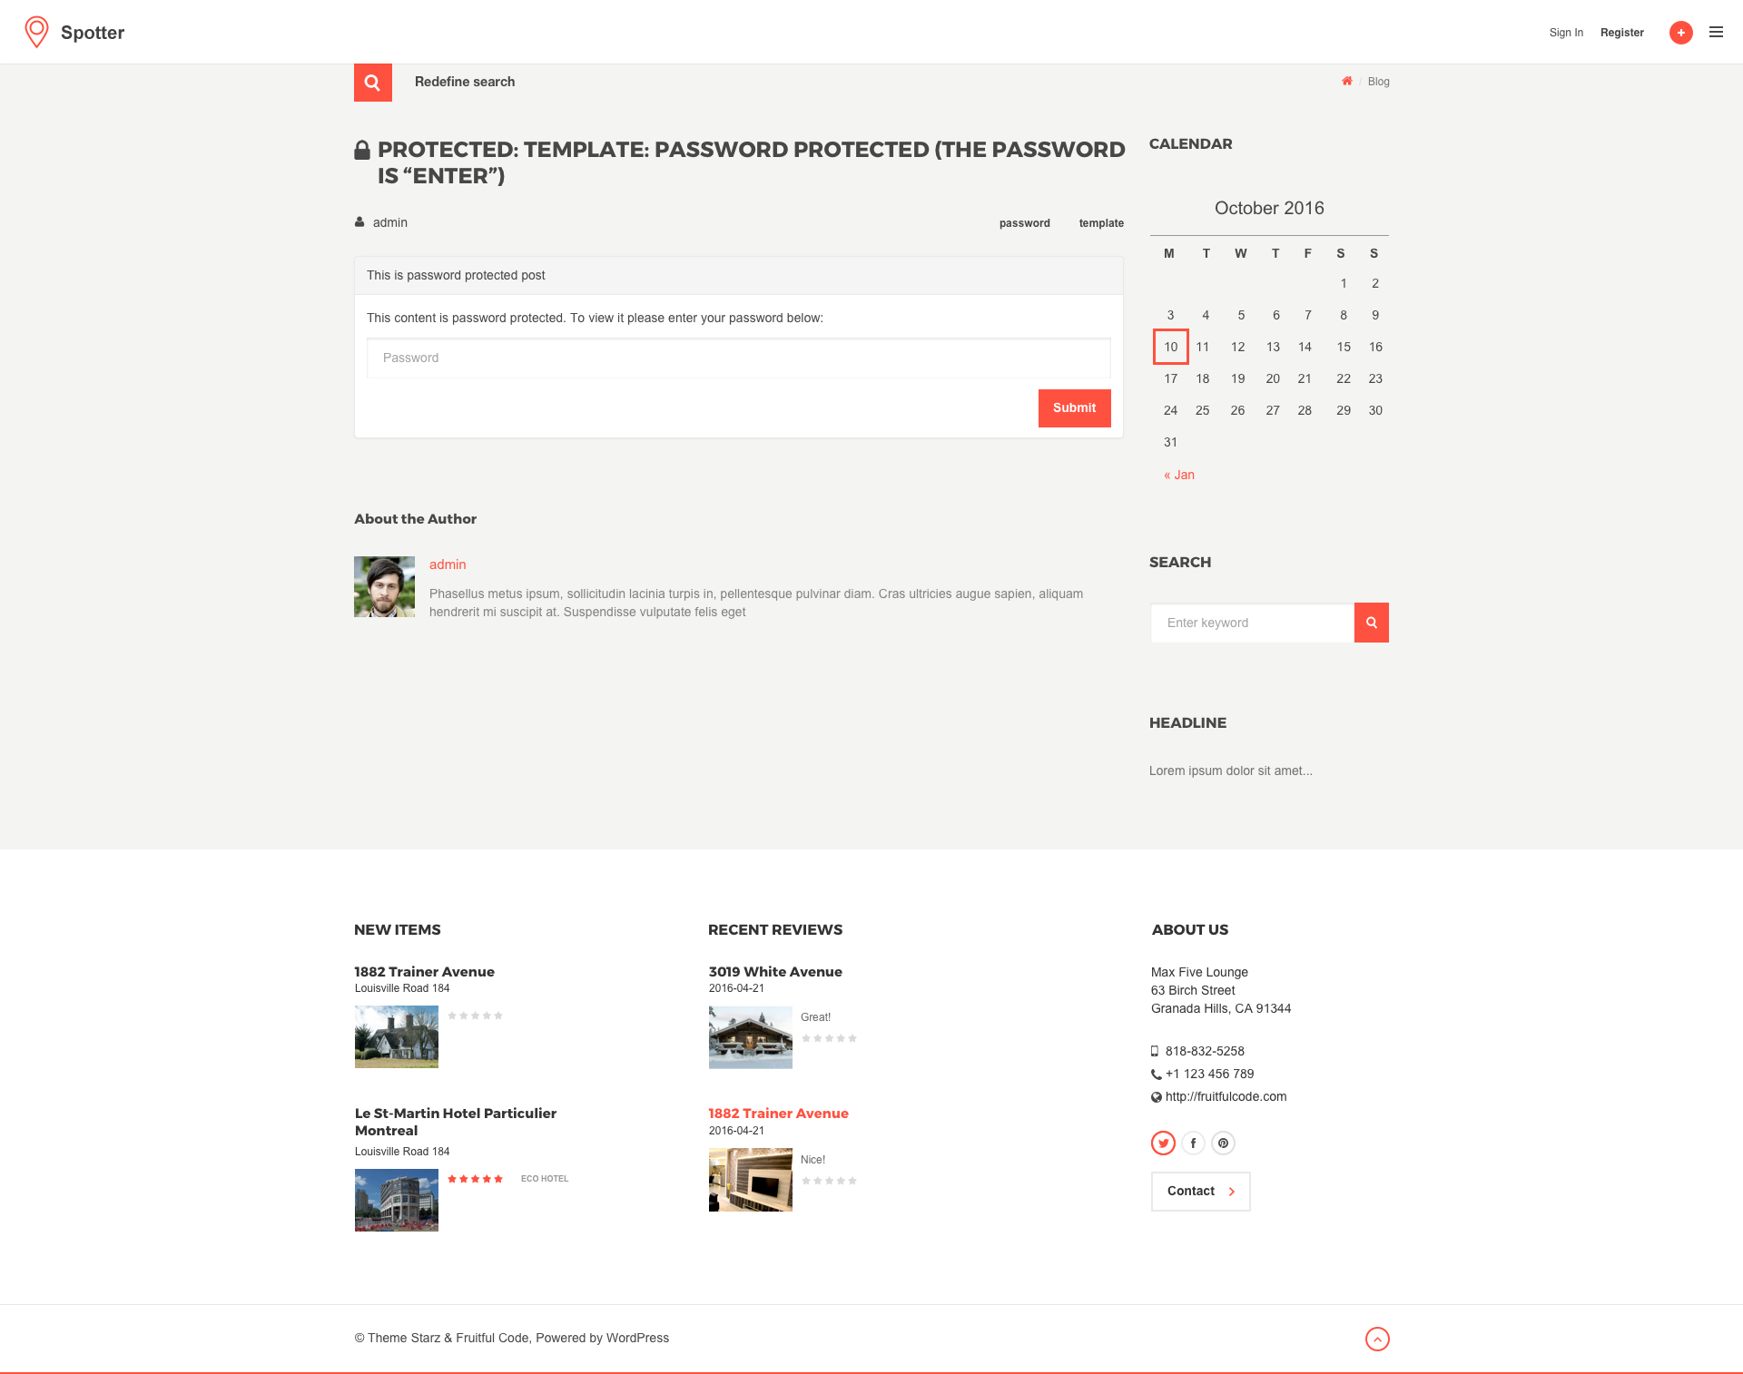Viewport: 1743px width, 1374px height.
Task: Open the Pinterest social icon
Action: pos(1223,1143)
